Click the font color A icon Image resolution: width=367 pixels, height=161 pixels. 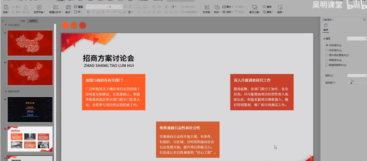[x=108, y=12]
